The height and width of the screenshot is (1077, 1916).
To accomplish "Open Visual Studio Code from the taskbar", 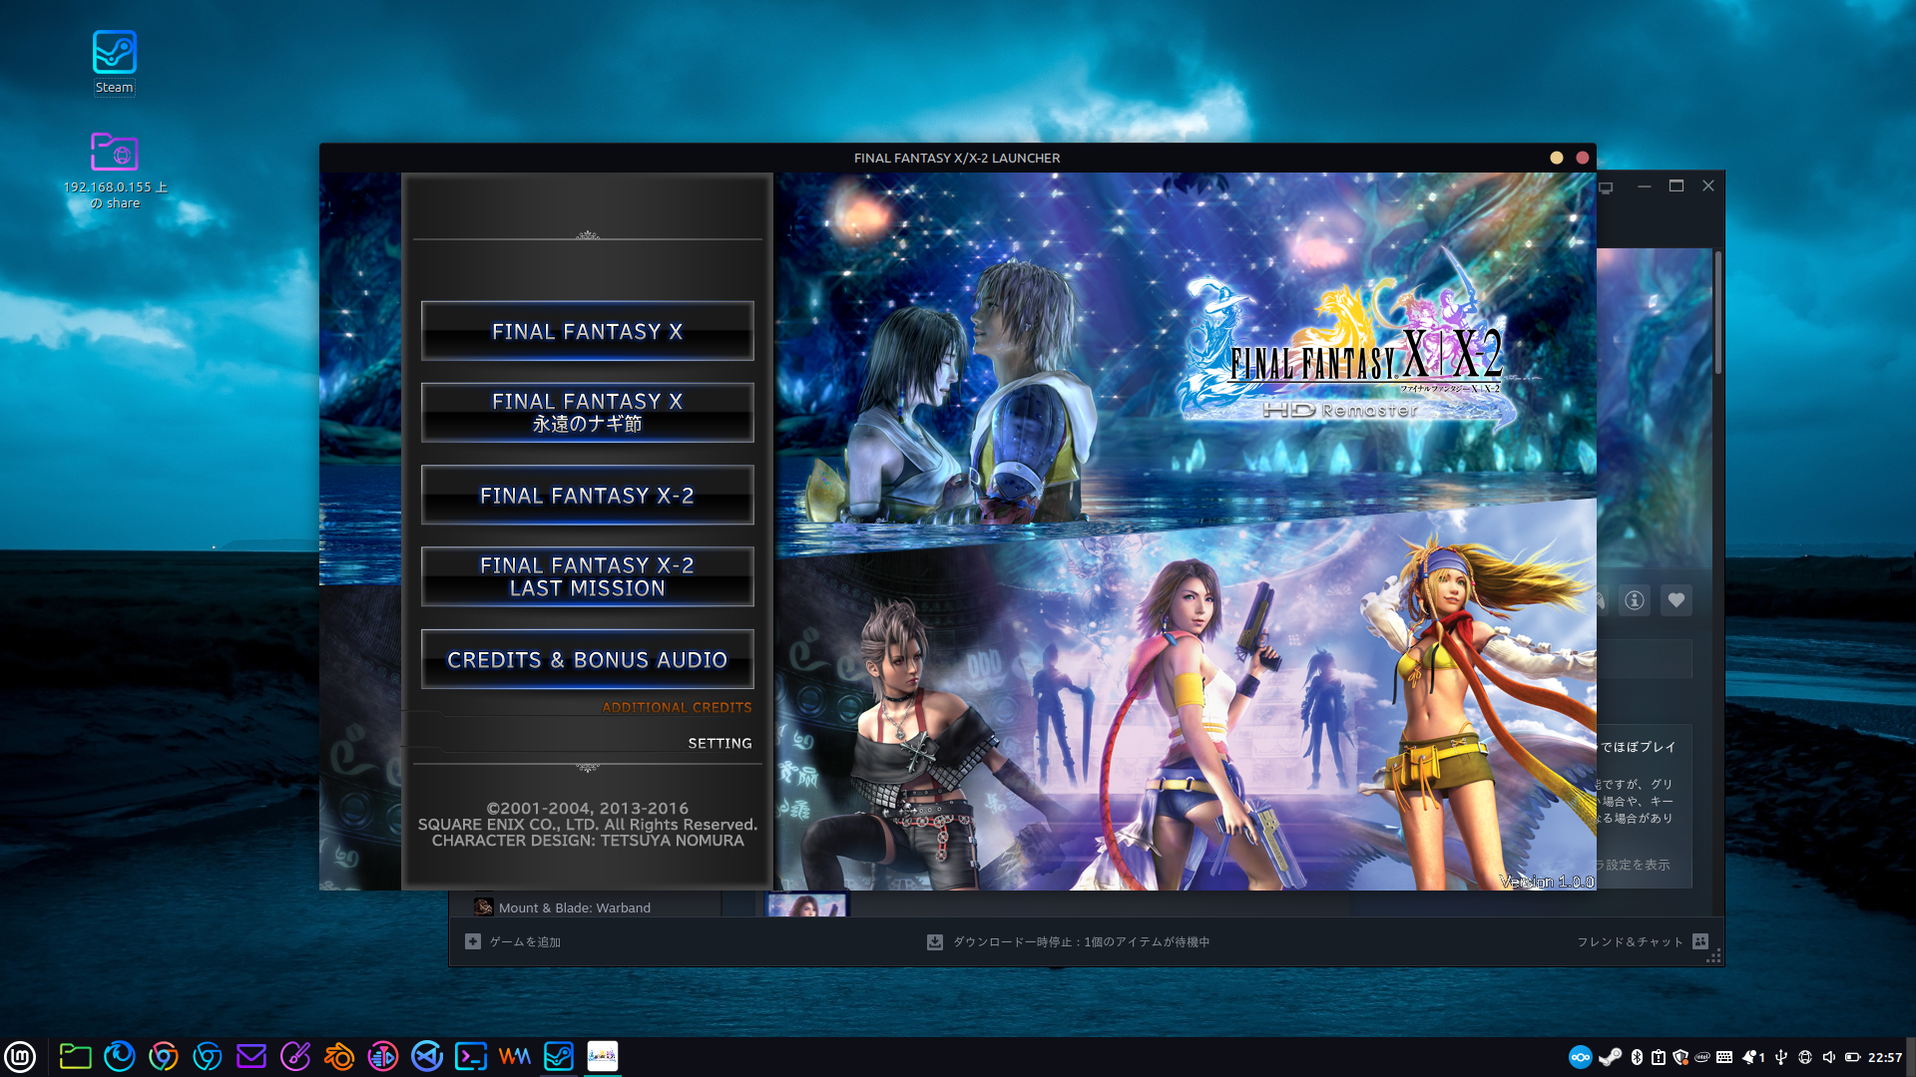I will click(x=426, y=1056).
